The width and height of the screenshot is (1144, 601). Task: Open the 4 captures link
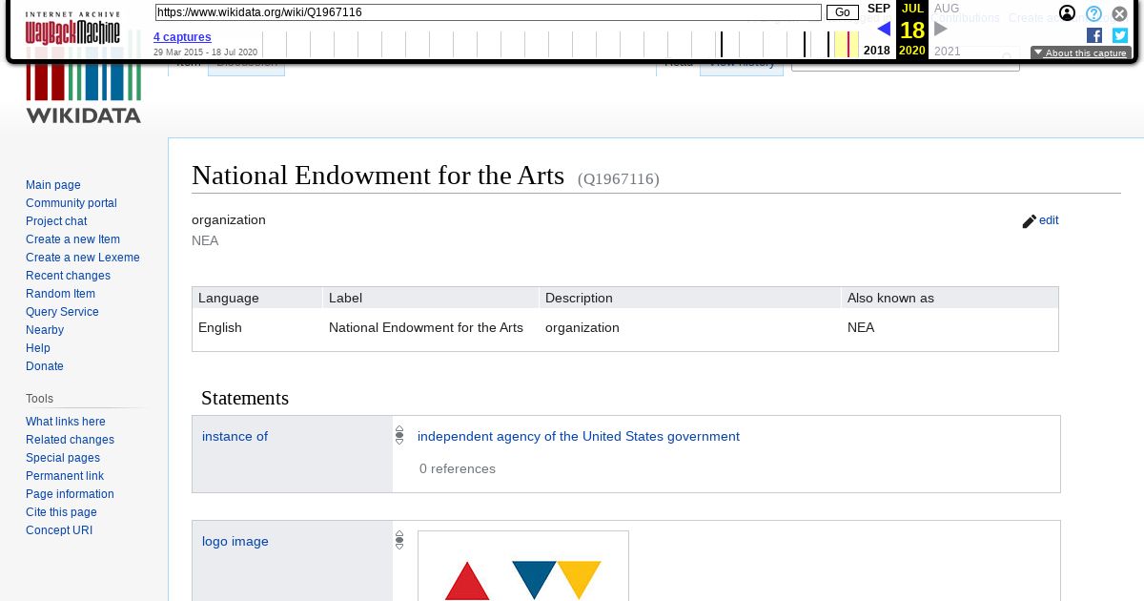tap(182, 37)
